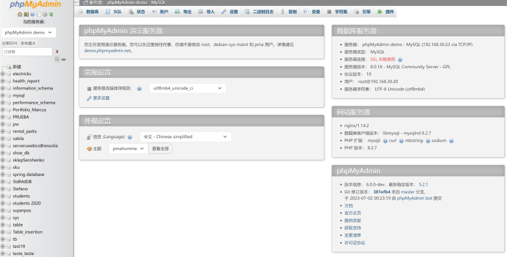Open the 变更清单 link
507x257 pixels.
353,236
